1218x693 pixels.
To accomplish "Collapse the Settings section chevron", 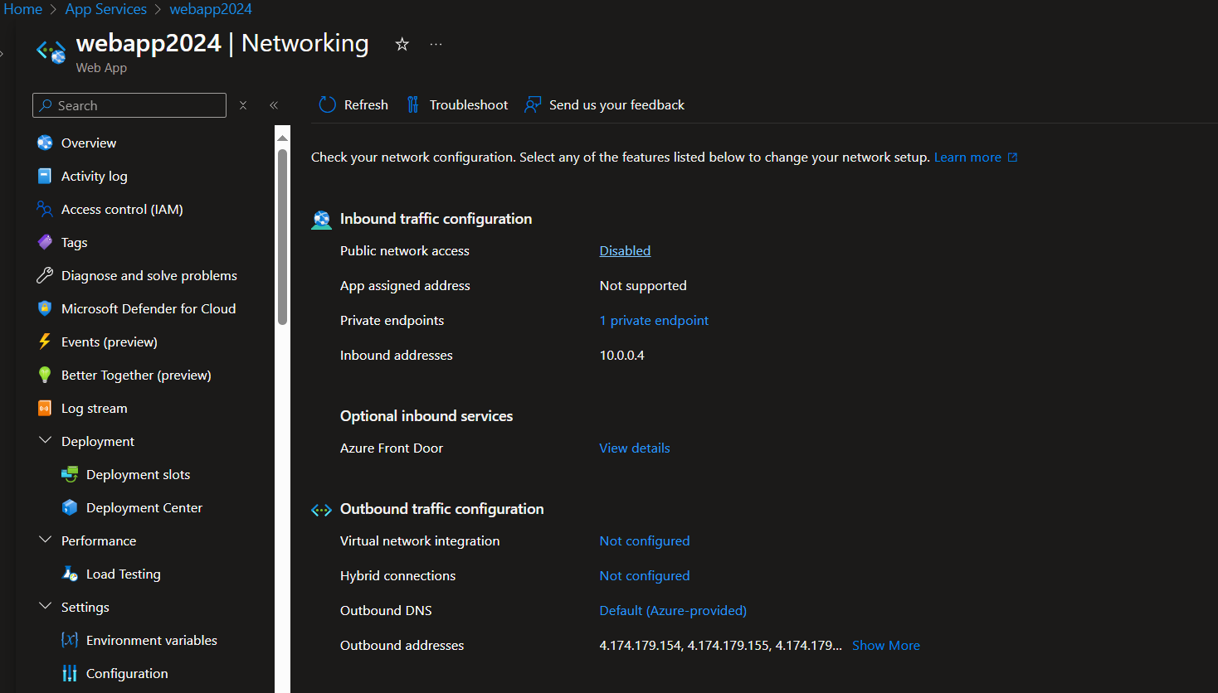I will click(45, 606).
